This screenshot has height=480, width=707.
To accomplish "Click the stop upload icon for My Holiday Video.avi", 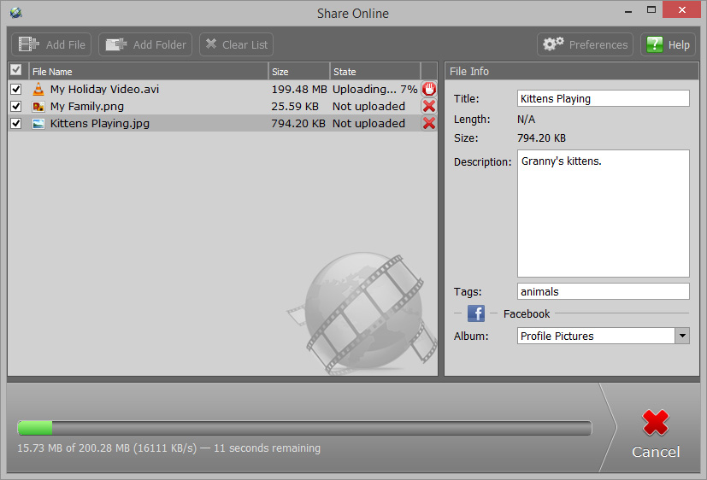I will 428,89.
